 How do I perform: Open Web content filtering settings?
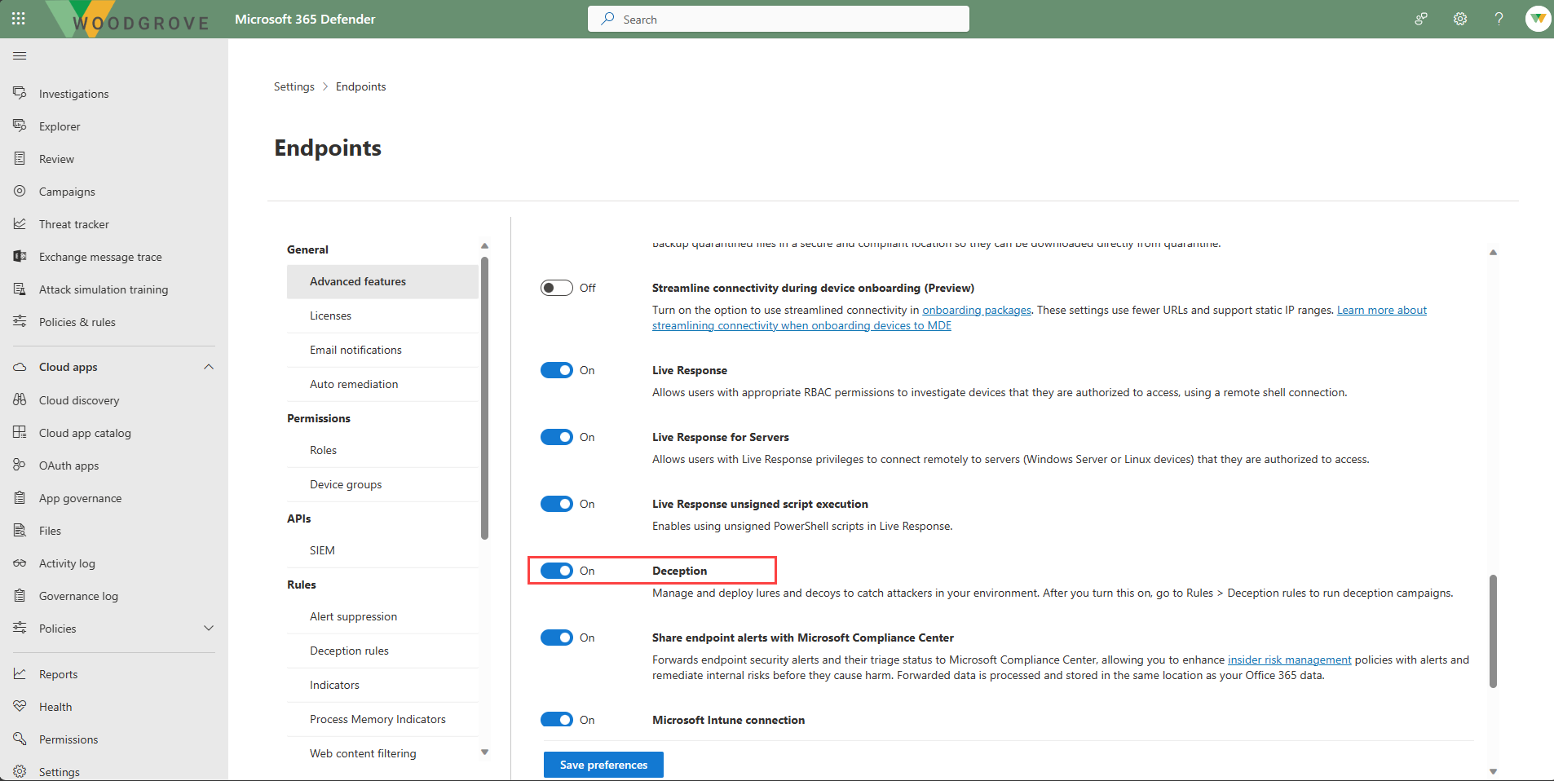click(382, 753)
